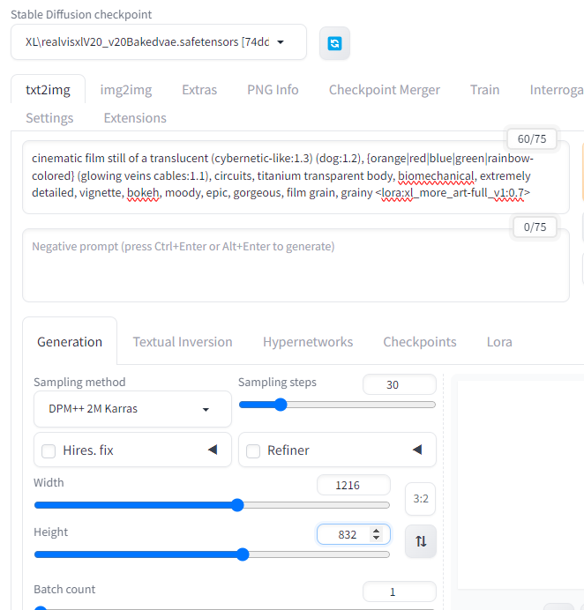Select the Textual Inversion sub-tab

(x=183, y=341)
